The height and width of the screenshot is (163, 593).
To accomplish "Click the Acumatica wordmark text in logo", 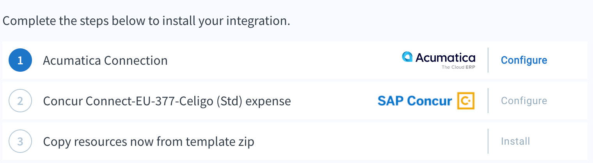I will coord(446,58).
